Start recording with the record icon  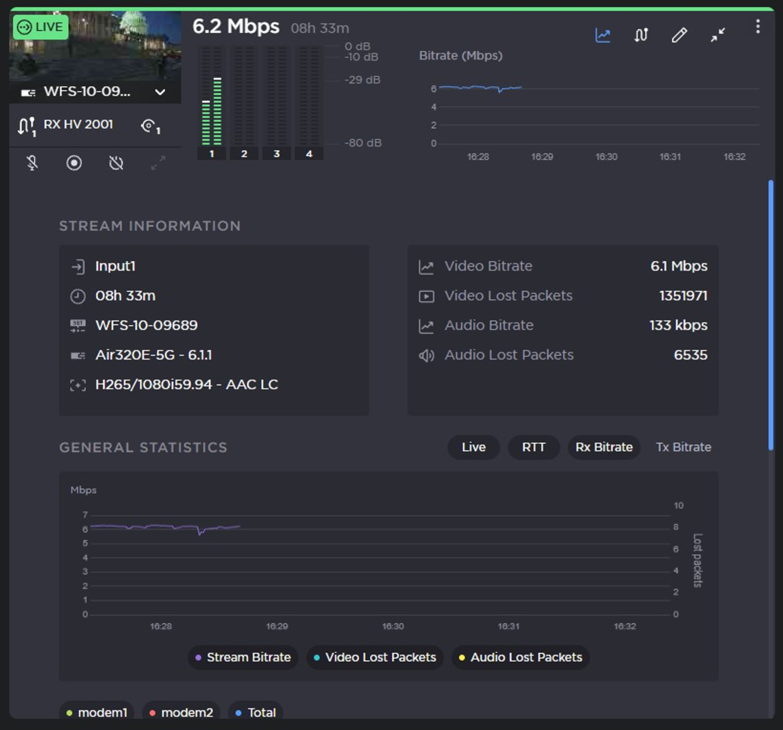pyautogui.click(x=74, y=163)
